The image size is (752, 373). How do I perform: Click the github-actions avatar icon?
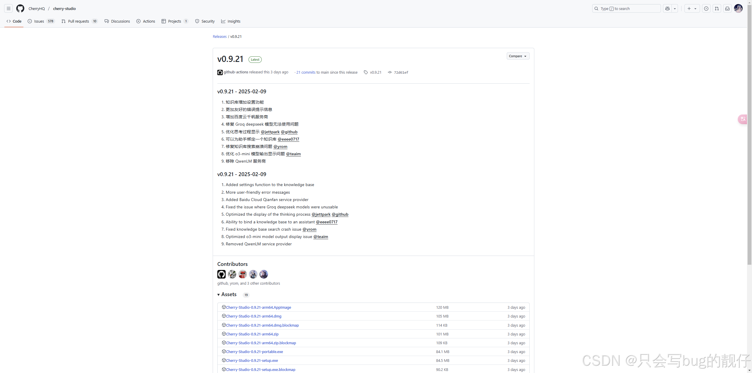coord(220,72)
